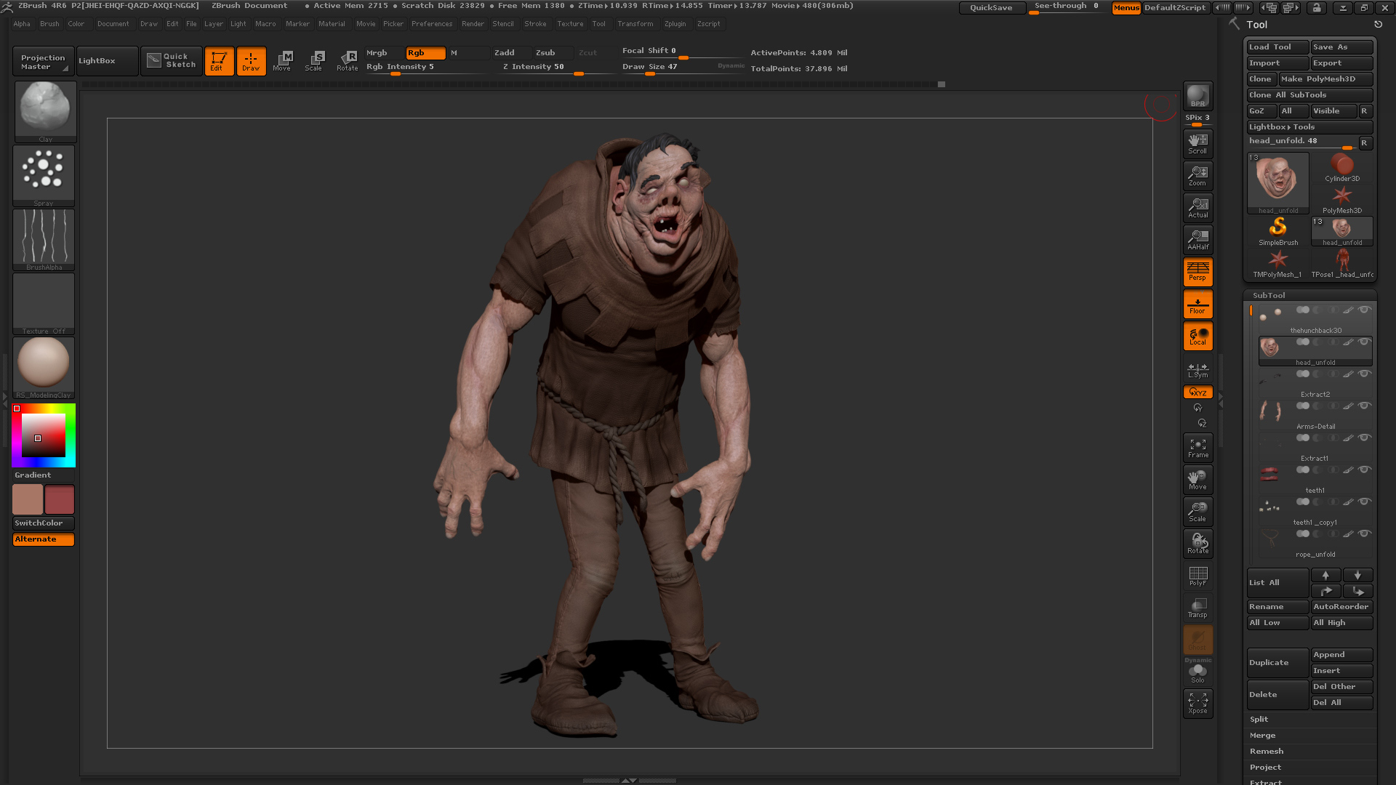Toggle visibility eye of teeth1 subtool
This screenshot has height=785, width=1396.
(1365, 470)
